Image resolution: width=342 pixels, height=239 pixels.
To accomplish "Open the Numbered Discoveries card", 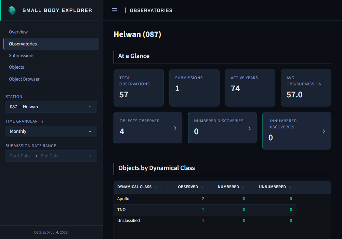I will click(222, 128).
